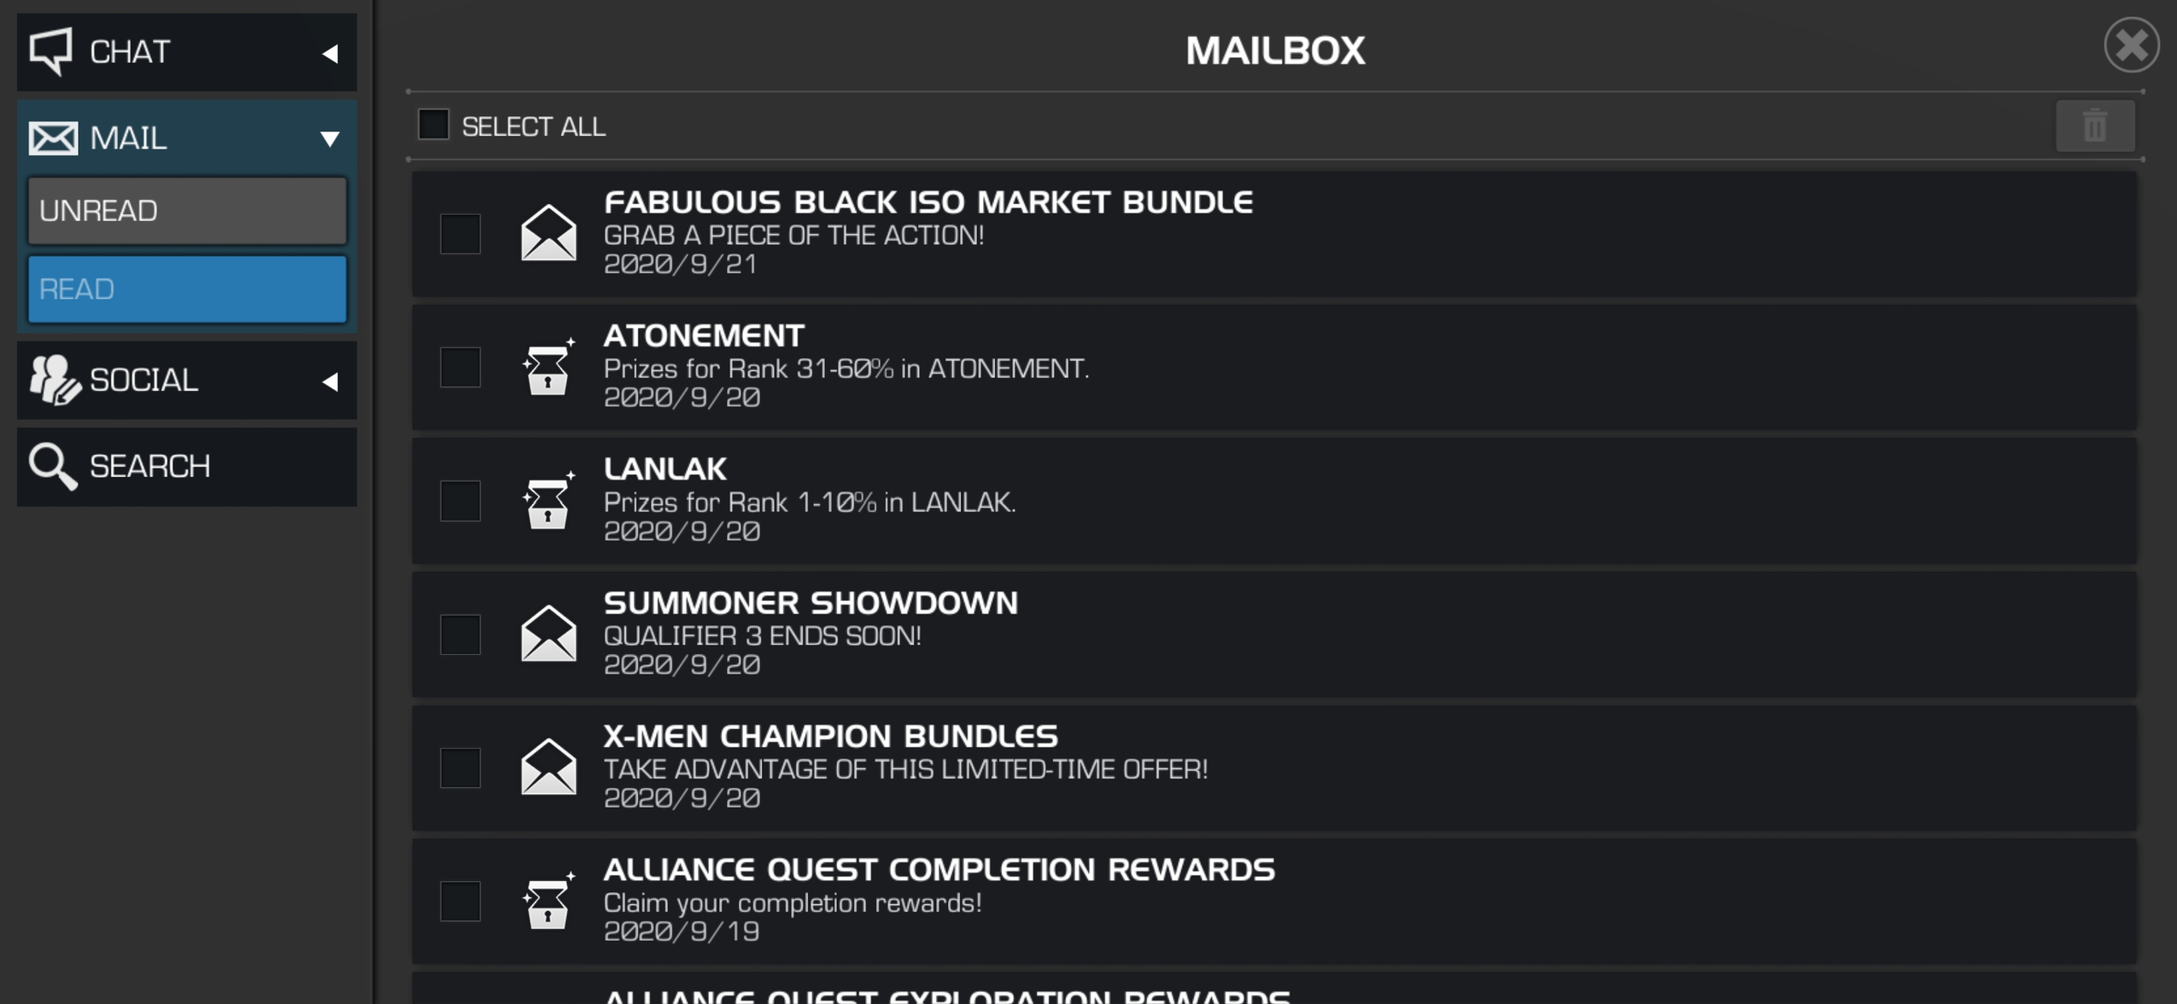Check the Select All checkbox
2177x1004 pixels.
433,125
